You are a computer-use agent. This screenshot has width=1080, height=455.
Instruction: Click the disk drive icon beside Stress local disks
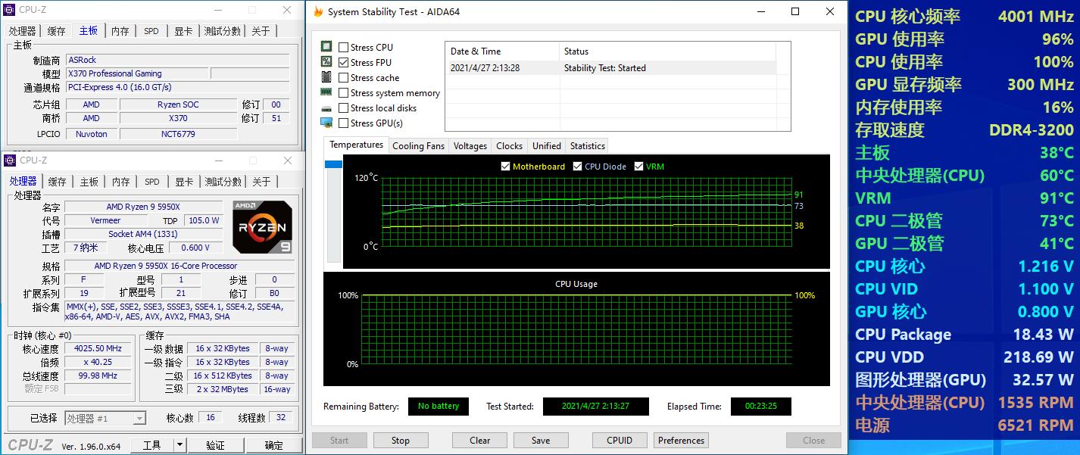pyautogui.click(x=326, y=108)
